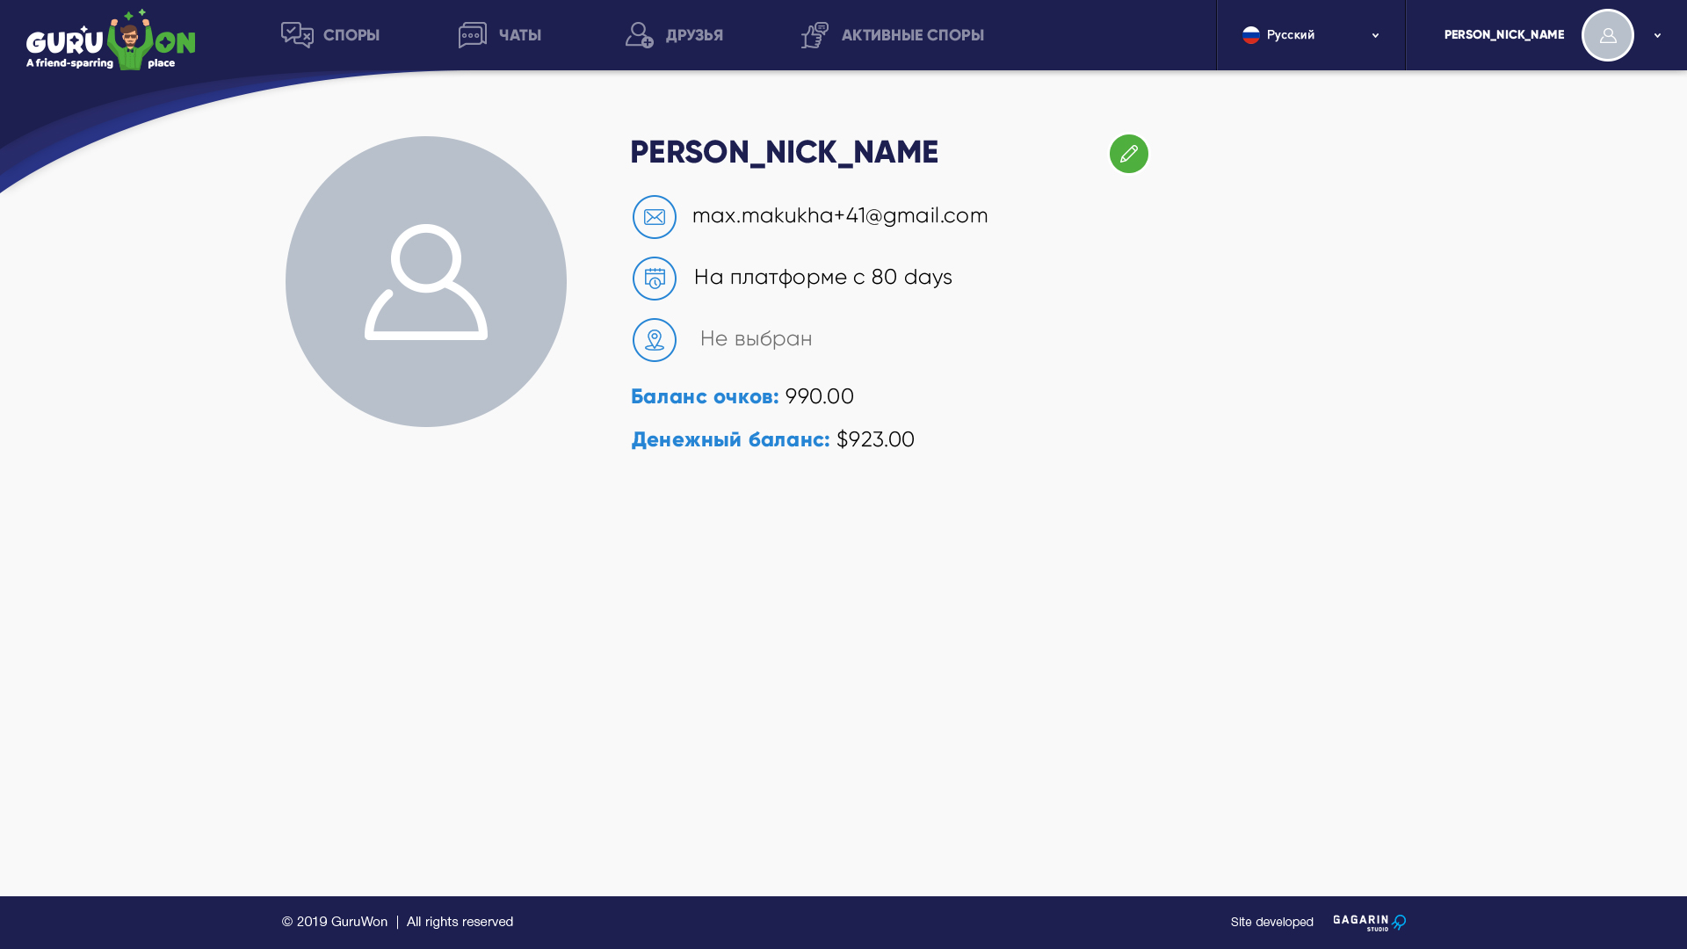Viewport: 1687px width, 949px height.
Task: Click the Gagarin Studio logo in footer
Action: [x=1369, y=923]
